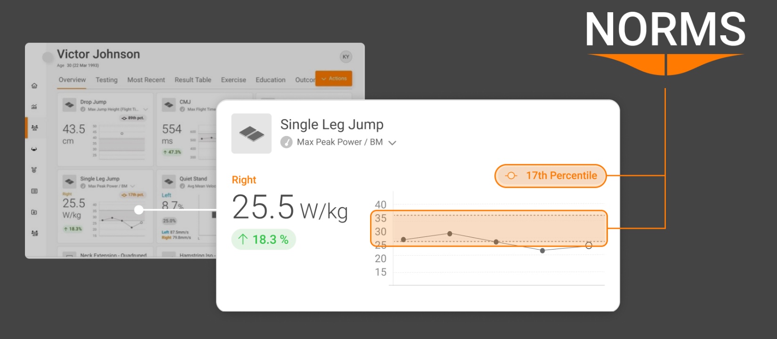Click the KY user avatar
The height and width of the screenshot is (339, 777).
(x=346, y=57)
